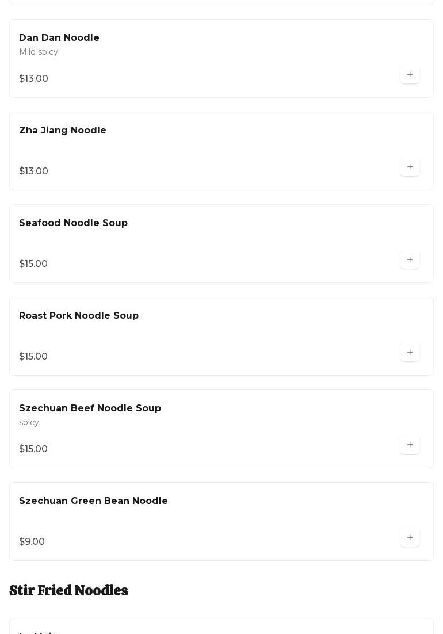Click the Stir Fried Noodles heading
Screen dimensions: 443x634
pos(69,591)
